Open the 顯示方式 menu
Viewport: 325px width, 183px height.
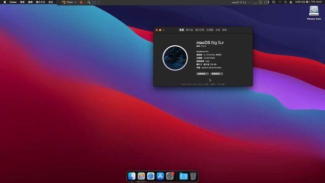pyautogui.click(x=41, y=2)
